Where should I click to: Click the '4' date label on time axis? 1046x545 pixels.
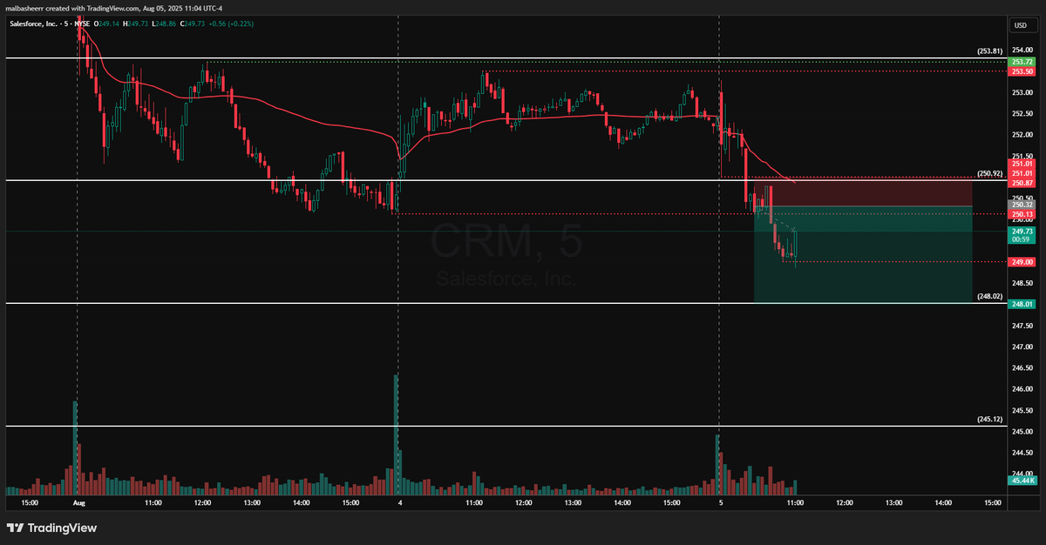pos(399,502)
